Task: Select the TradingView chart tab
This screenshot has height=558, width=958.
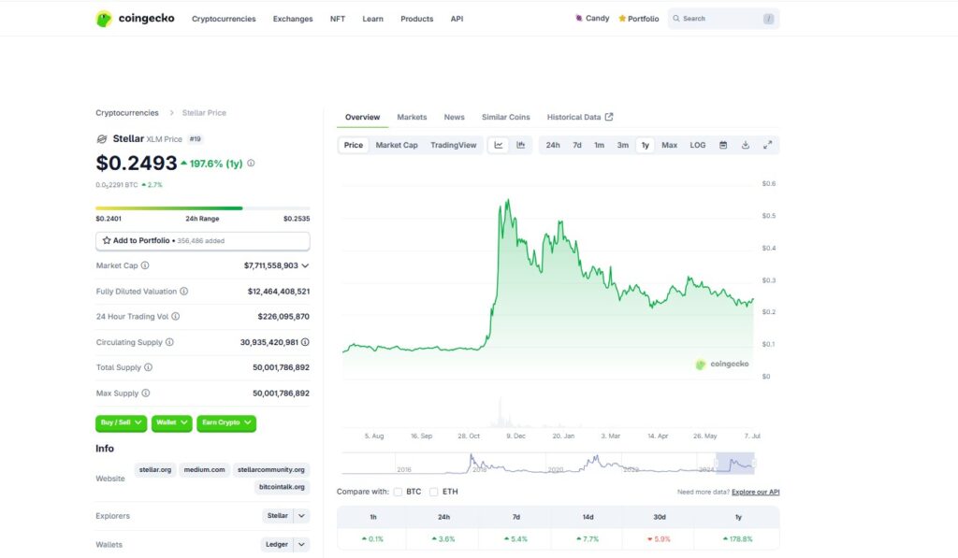Action: pos(454,145)
